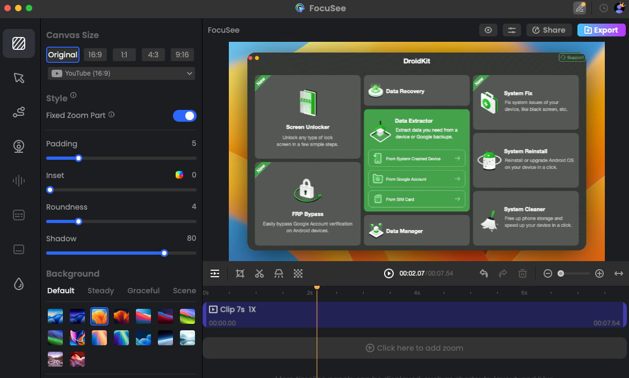
Task: Click the timeline layout icon
Action: (x=215, y=273)
